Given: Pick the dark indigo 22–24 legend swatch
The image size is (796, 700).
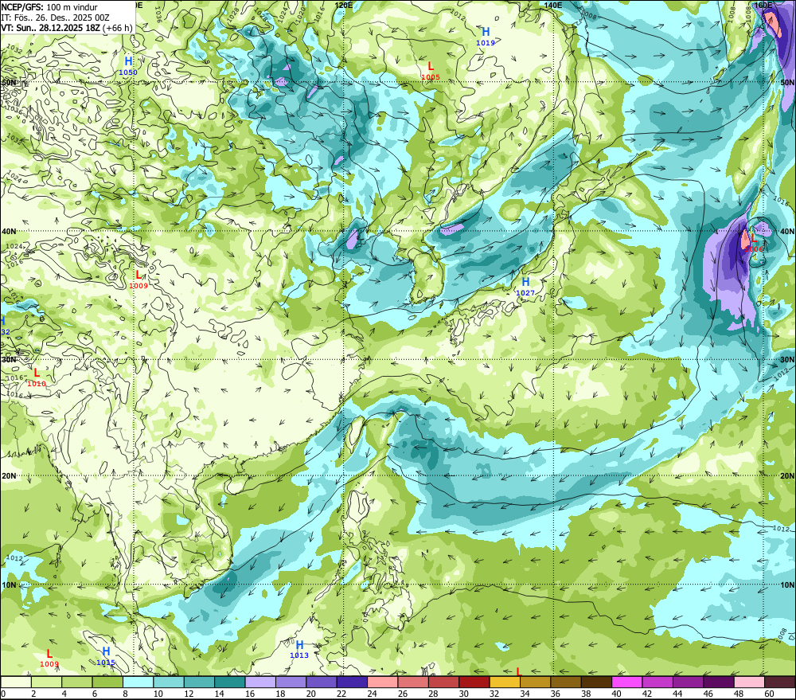Looking at the screenshot, I should coord(353,682).
